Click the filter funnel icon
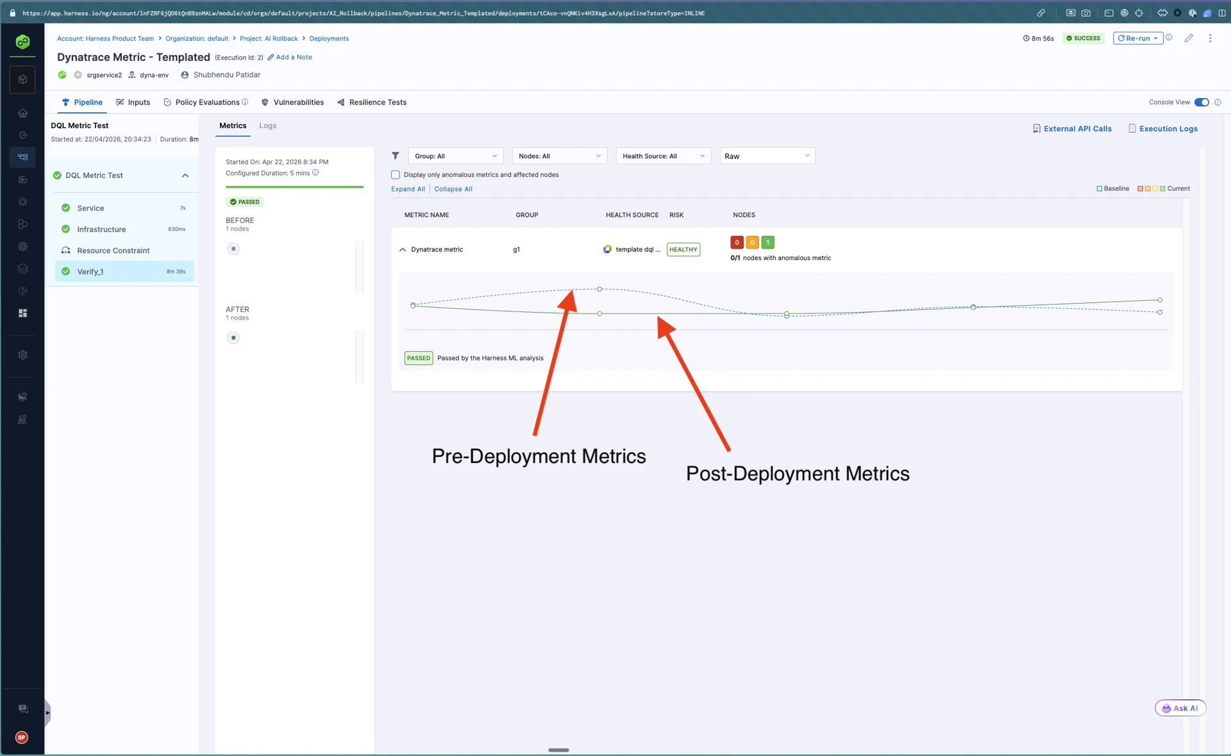 [x=396, y=156]
